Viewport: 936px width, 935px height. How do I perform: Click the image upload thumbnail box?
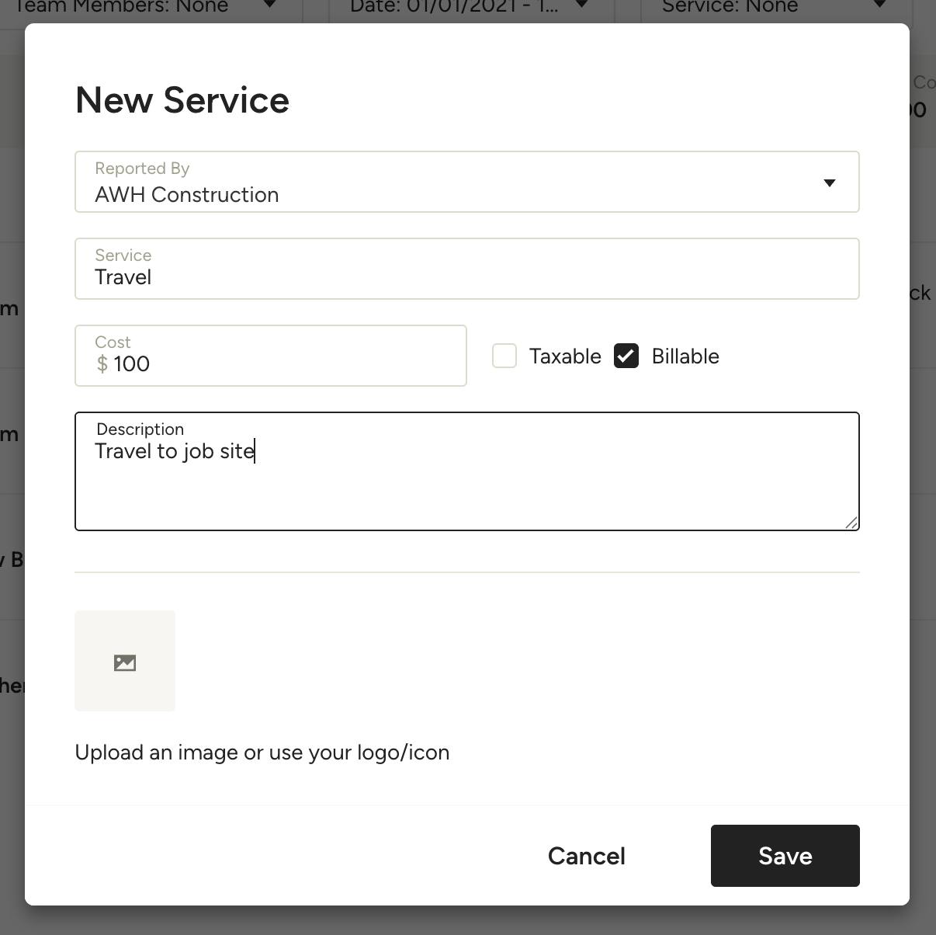125,661
